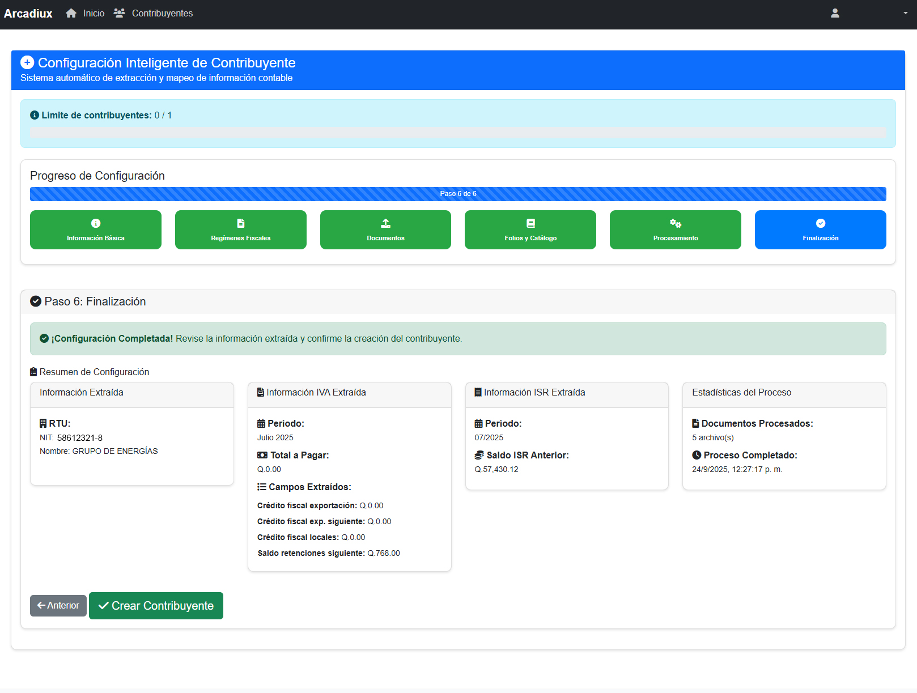
Task: Select Inicio in the navigation bar
Action: tap(93, 12)
